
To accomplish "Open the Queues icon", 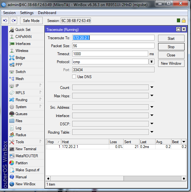I will (x=12, y=114).
